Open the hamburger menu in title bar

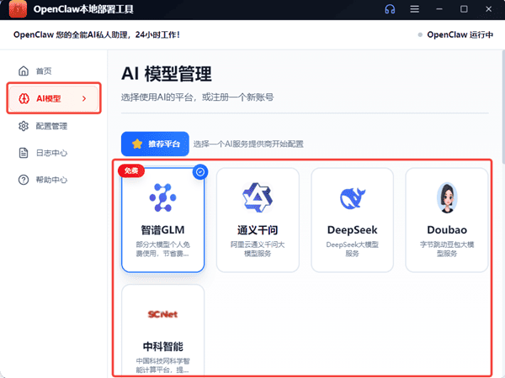(x=414, y=9)
